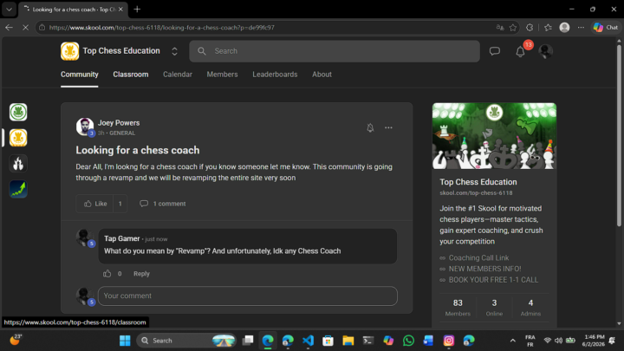The height and width of the screenshot is (351, 624).
Task: Open the flame community icon in sidebar
Action: click(x=18, y=164)
